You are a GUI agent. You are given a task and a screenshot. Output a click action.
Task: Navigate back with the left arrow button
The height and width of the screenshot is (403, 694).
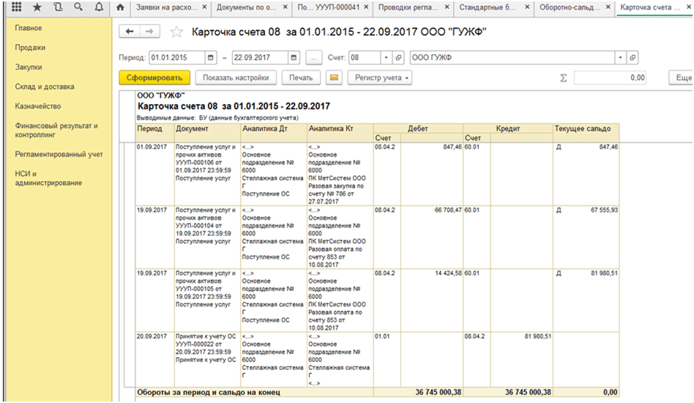pyautogui.click(x=130, y=32)
